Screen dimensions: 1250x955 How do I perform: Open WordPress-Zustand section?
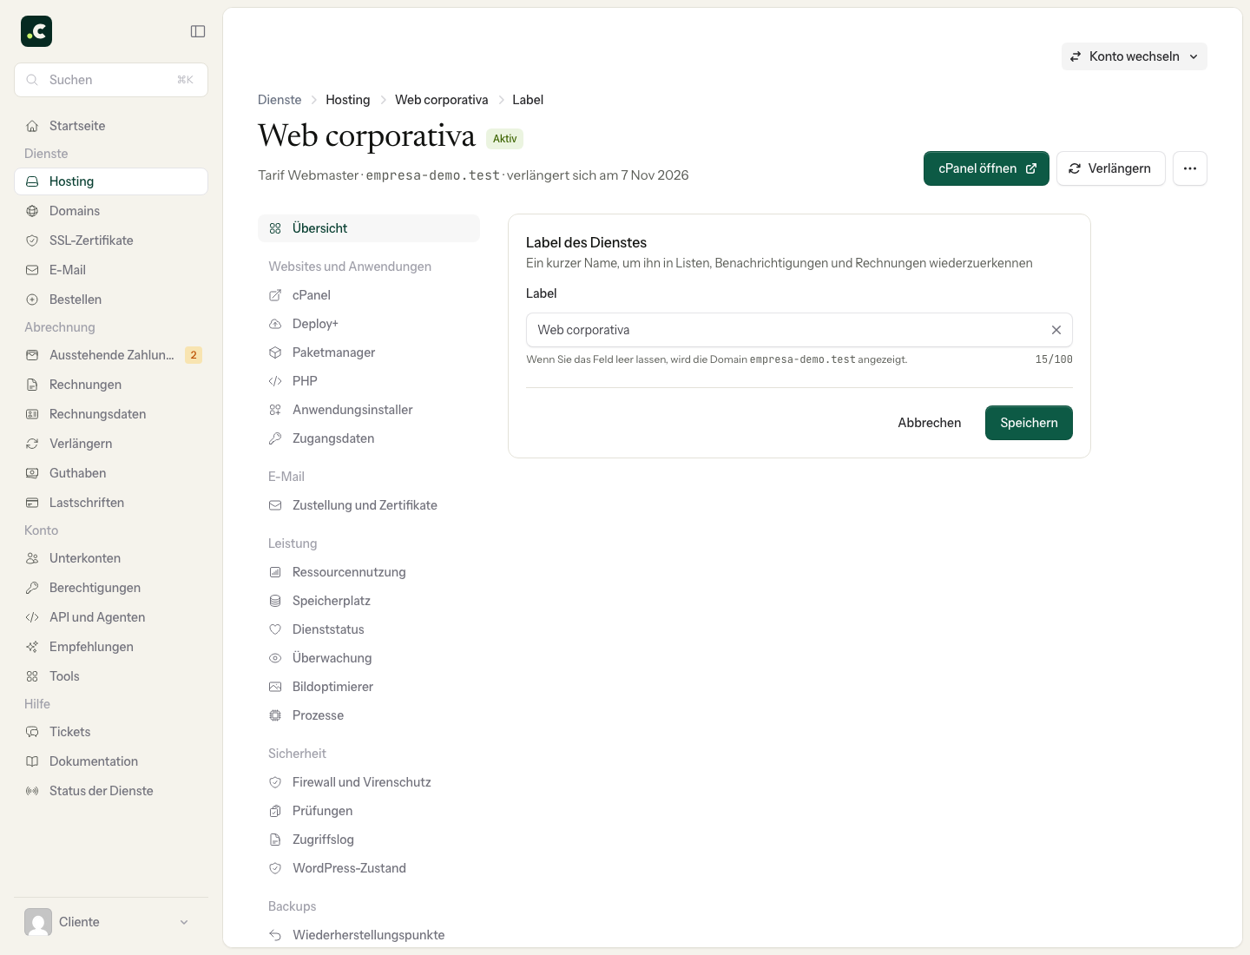[x=369, y=868]
